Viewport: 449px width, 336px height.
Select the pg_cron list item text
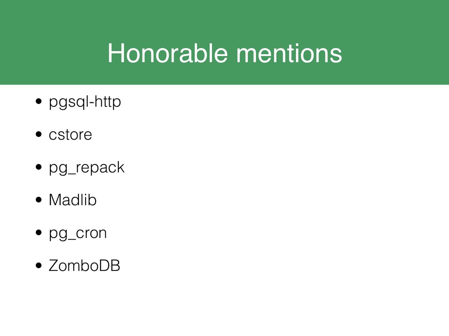[78, 234]
